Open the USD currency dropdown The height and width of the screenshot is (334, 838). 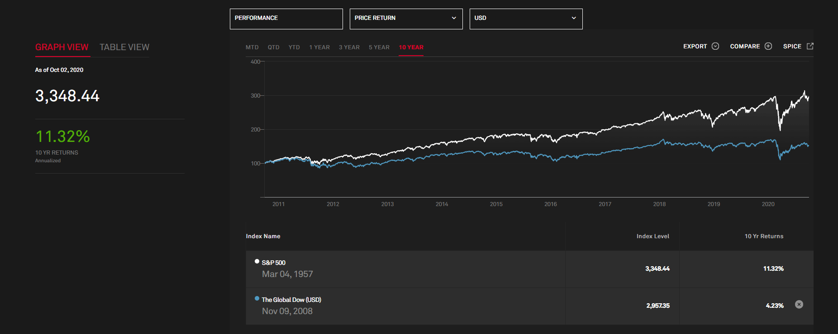[x=526, y=19]
